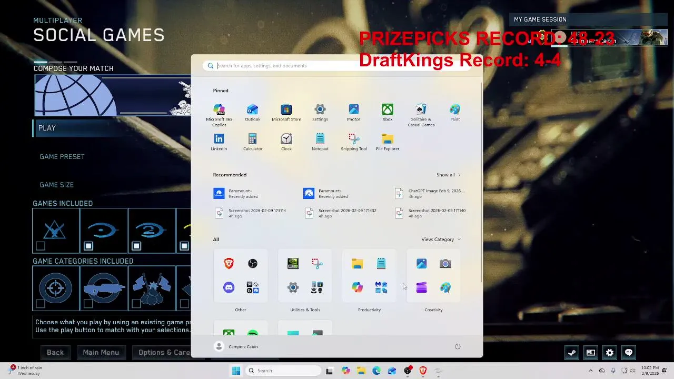Expand Show all recommended items
Viewport: 674px width, 379px height.
click(x=449, y=175)
